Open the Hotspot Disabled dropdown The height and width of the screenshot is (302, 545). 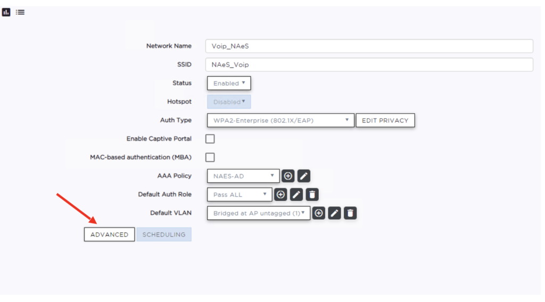(x=229, y=102)
